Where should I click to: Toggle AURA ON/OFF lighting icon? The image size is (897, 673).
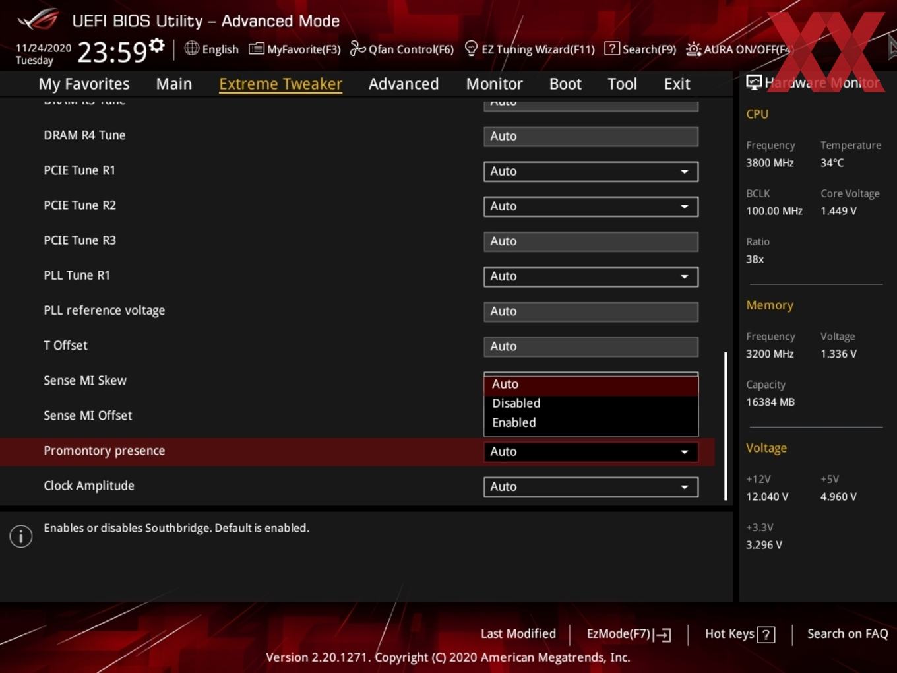(x=693, y=49)
